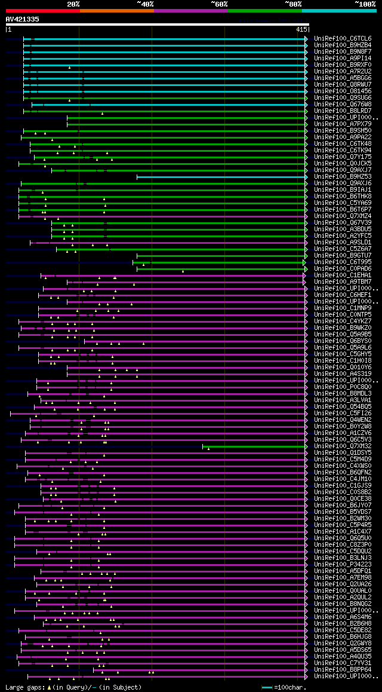Click UniRef100_Q9AXJ7 label

[343, 170]
